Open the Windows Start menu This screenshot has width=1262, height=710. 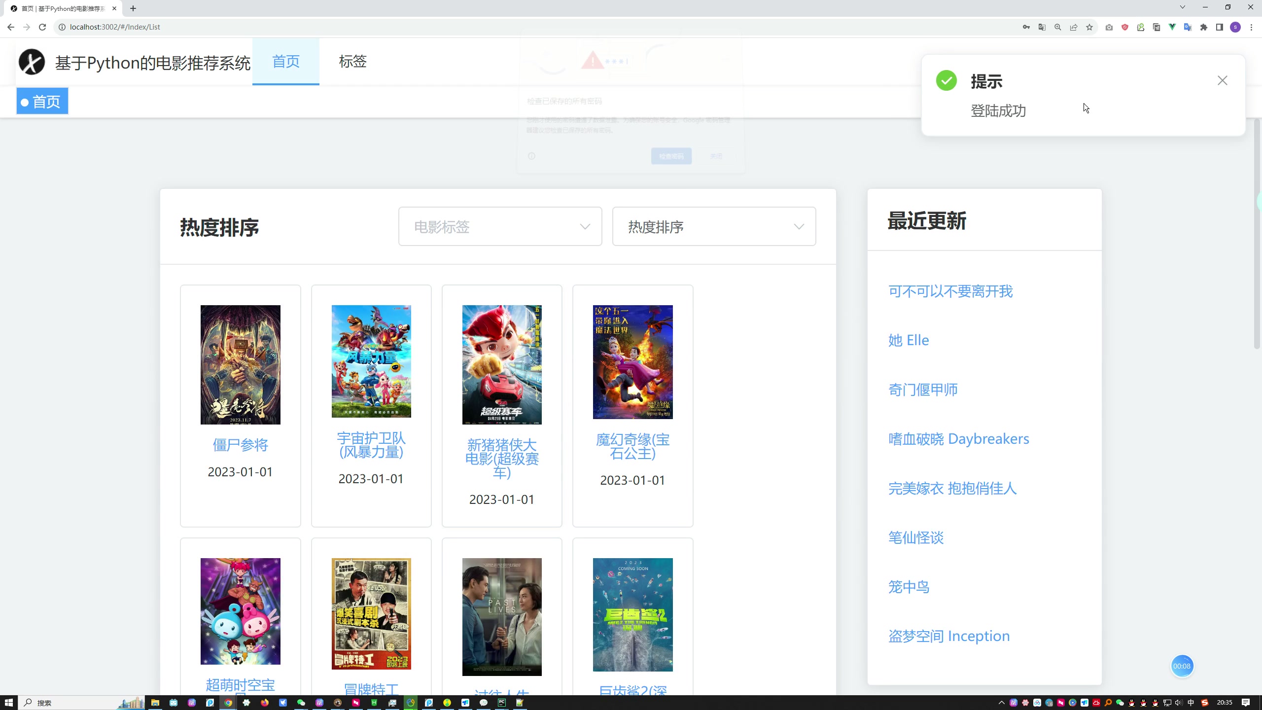point(9,703)
